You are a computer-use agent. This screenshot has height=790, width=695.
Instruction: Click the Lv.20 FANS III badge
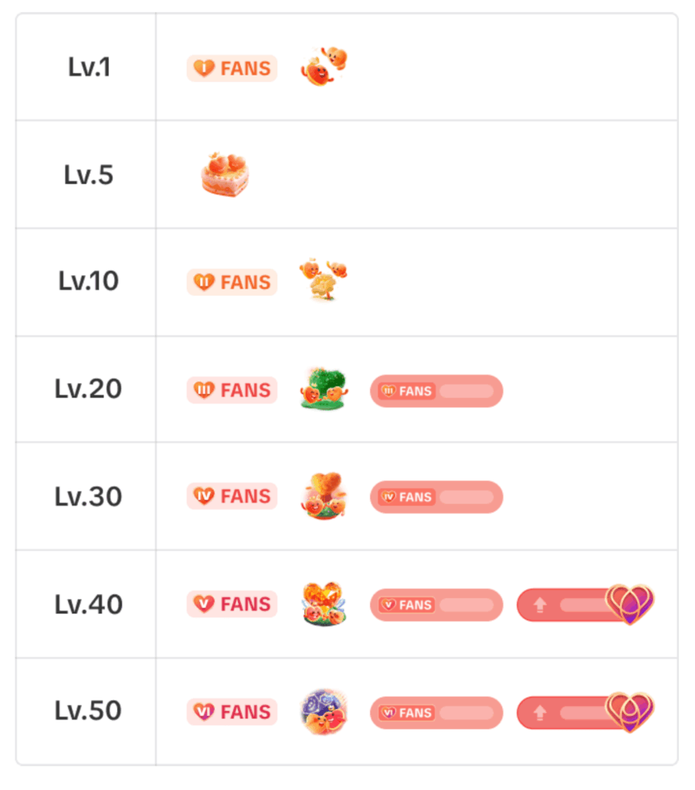(x=232, y=390)
